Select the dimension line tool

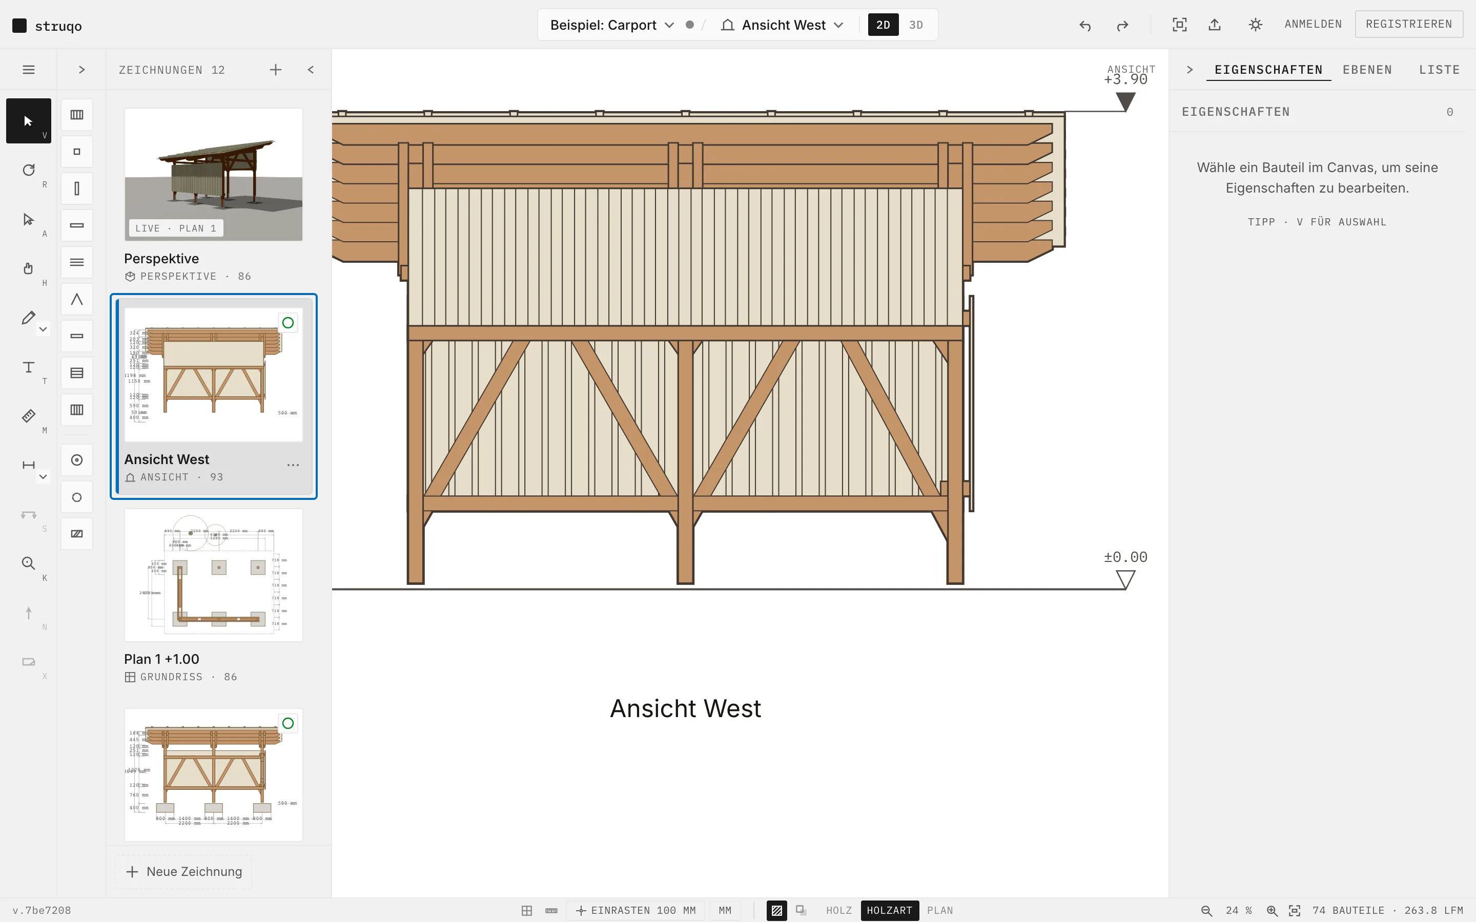(28, 465)
